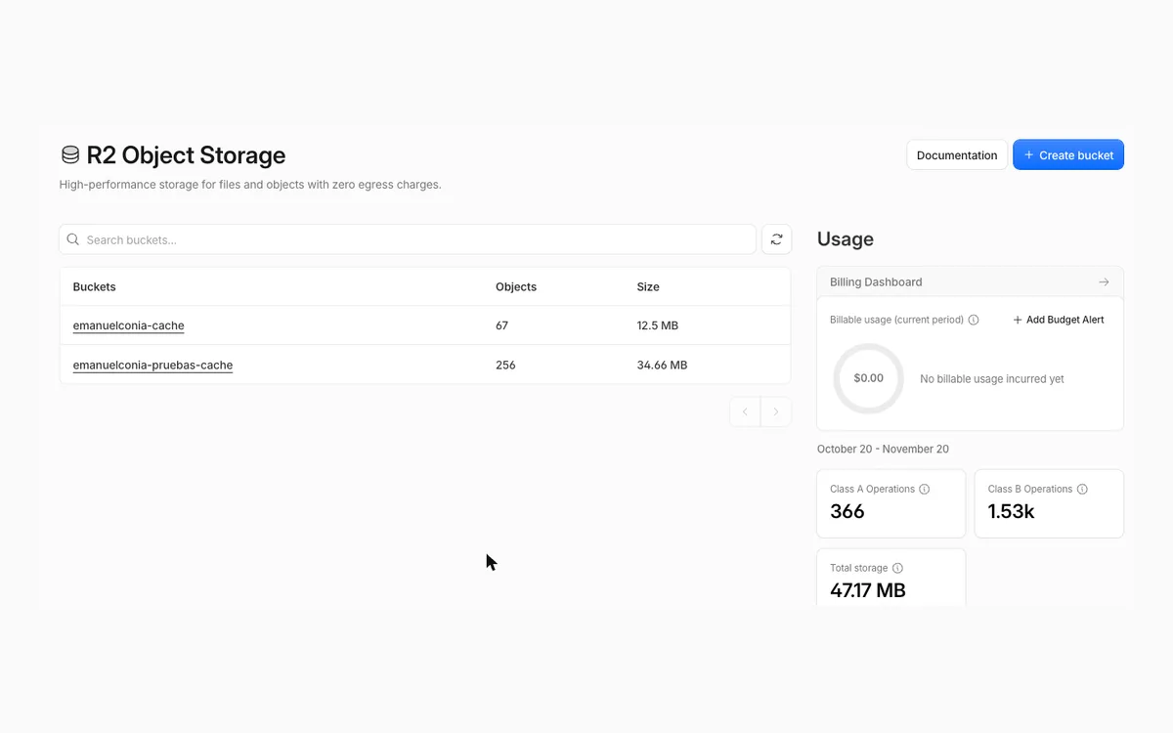Click the Create bucket button
This screenshot has height=733, width=1173.
coord(1068,154)
